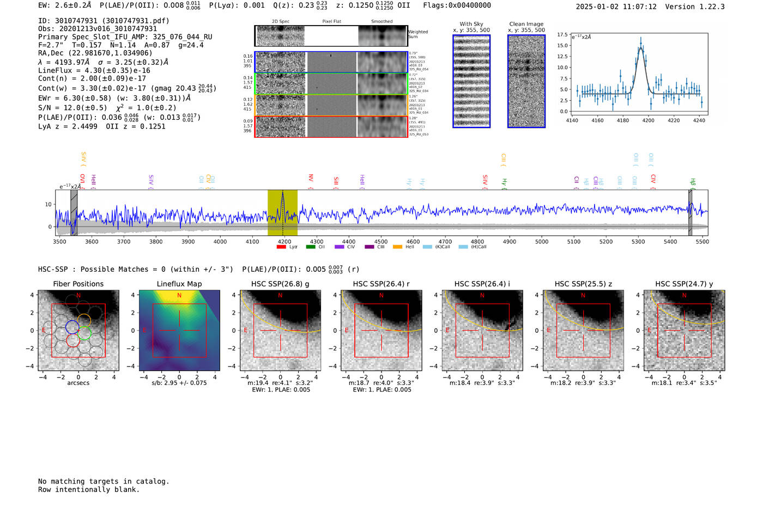The height and width of the screenshot is (519, 763).
Task: Select the red-outlined fiber spectrum row
Action: (331, 126)
